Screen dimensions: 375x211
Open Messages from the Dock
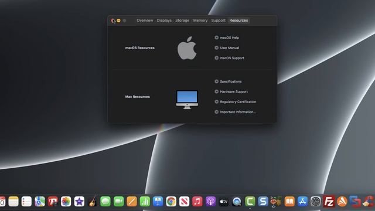click(x=105, y=202)
